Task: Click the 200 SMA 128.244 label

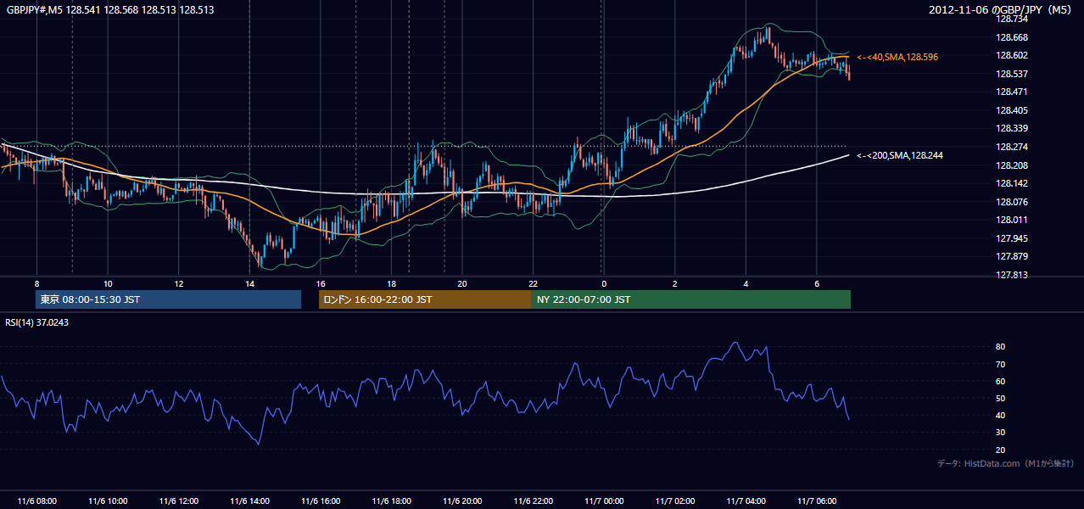Action: click(900, 155)
